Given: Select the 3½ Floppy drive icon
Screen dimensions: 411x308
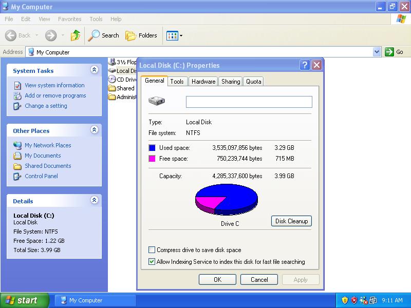Looking at the screenshot, I should tap(112, 62).
